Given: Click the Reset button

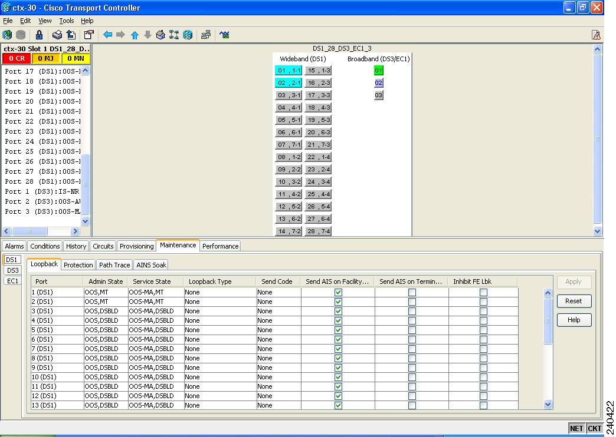Looking at the screenshot, I should 574,301.
